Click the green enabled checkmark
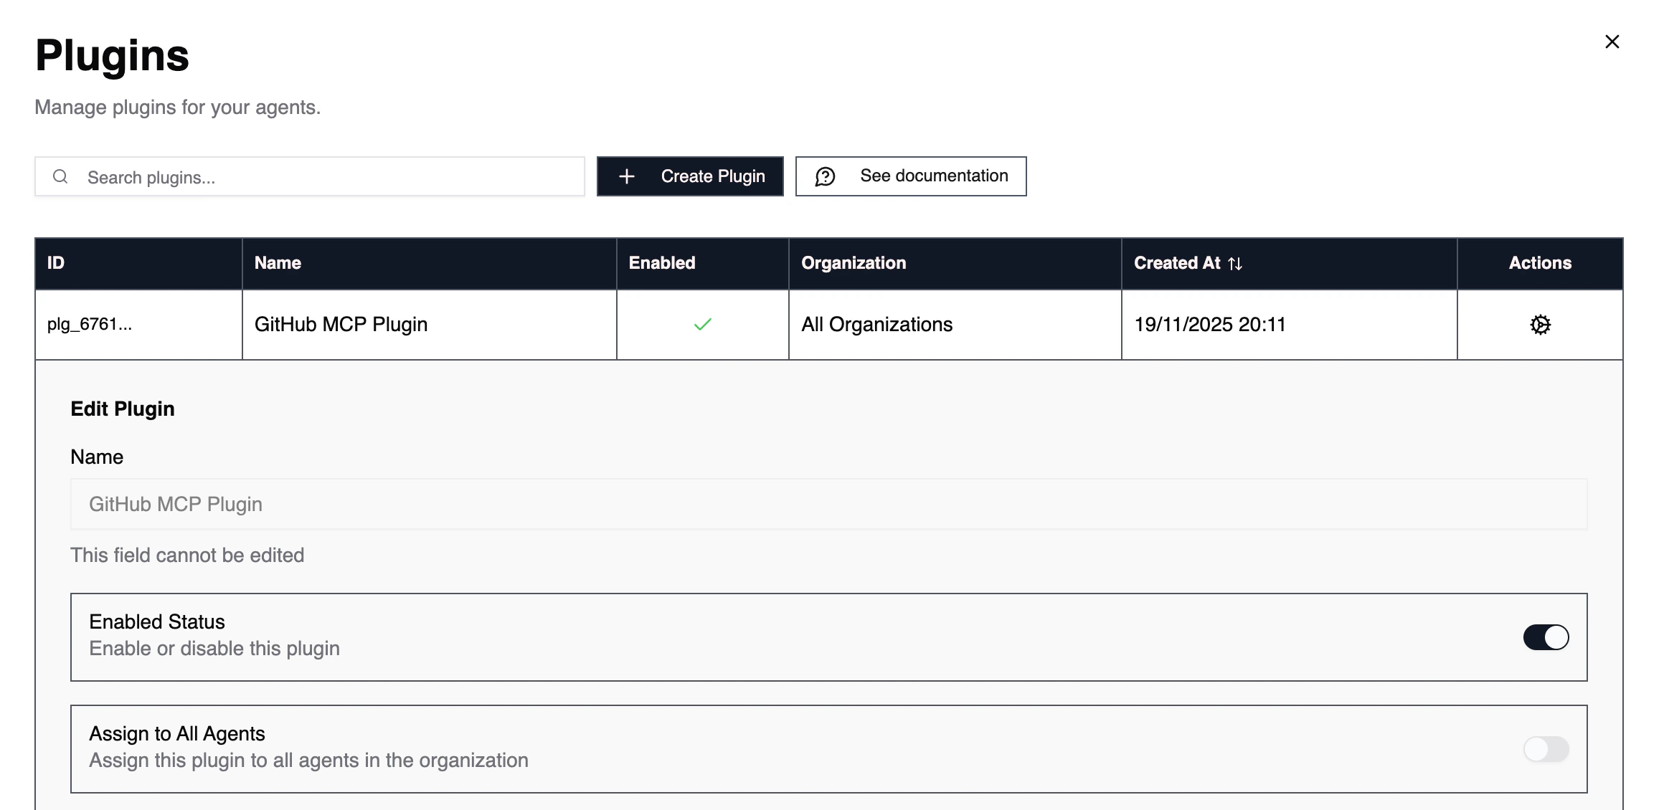The width and height of the screenshot is (1664, 810). click(703, 325)
